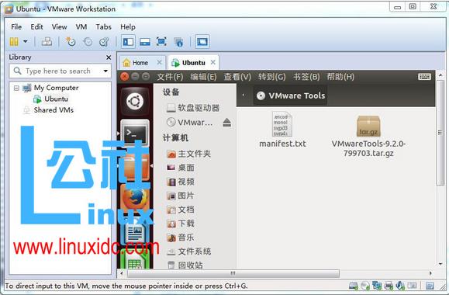Switch to Unity mode icon
Image resolution: width=449 pixels, height=295 pixels.
click(x=178, y=42)
